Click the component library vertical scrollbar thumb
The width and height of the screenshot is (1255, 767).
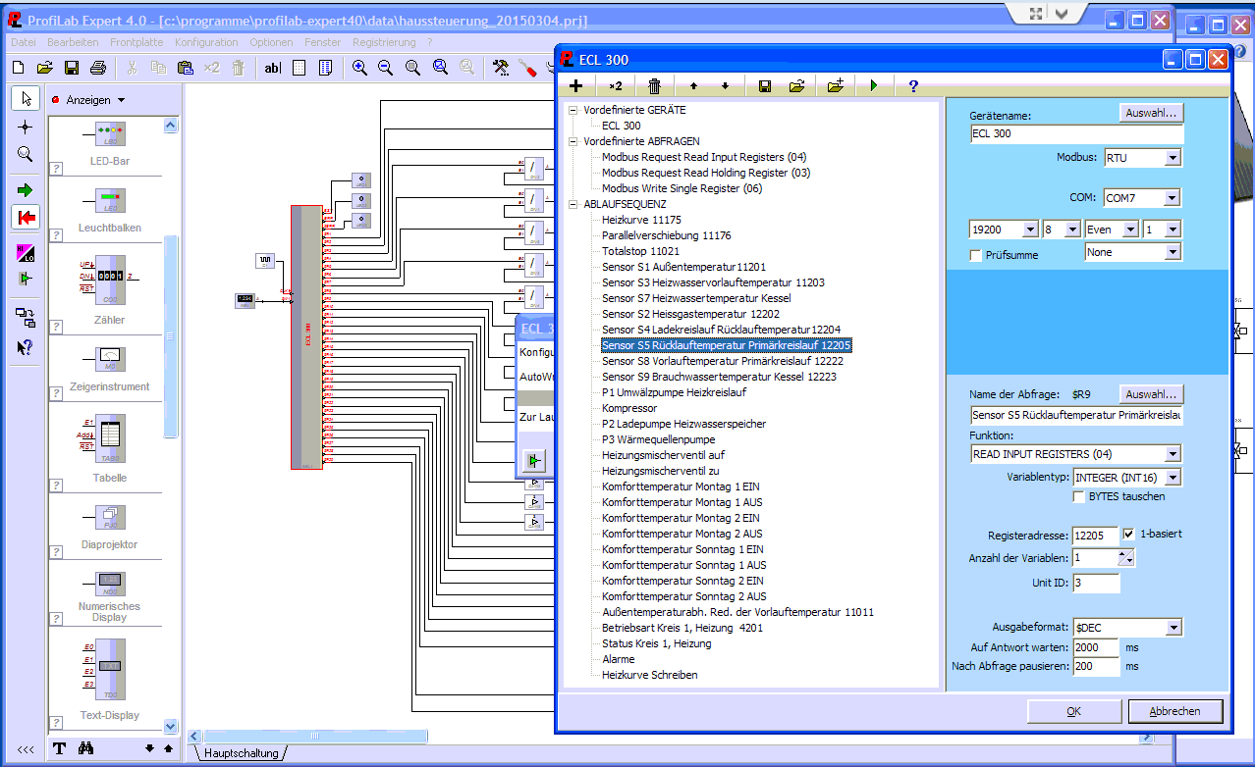tap(171, 336)
